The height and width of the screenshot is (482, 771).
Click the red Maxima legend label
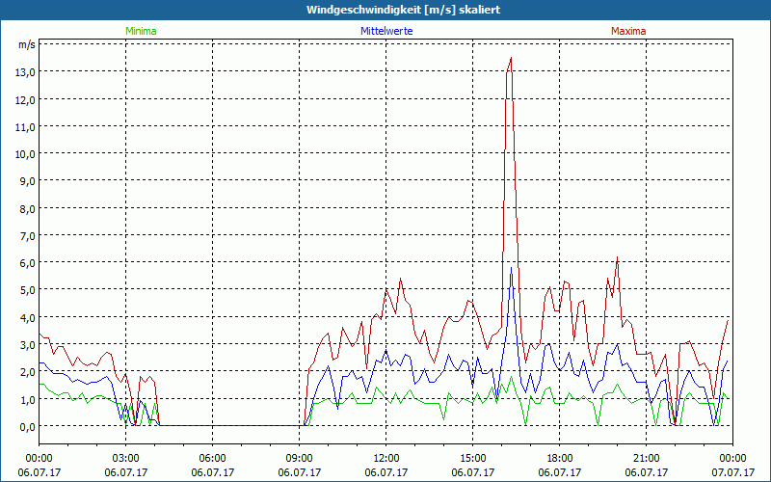point(628,31)
